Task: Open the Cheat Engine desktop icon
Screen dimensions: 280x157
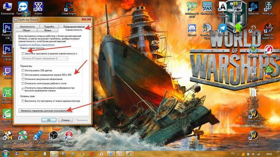Action: [x=69, y=8]
